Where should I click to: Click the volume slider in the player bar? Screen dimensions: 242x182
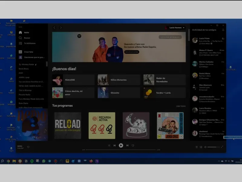tap(214, 147)
